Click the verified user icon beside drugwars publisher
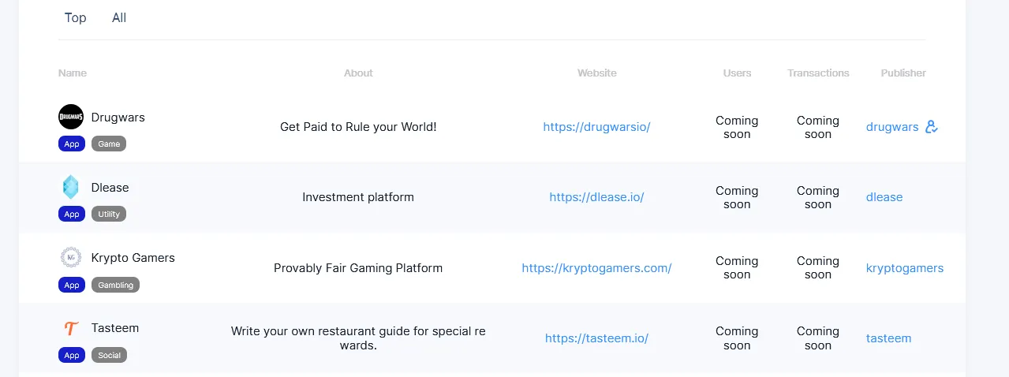Screen dimensions: 1009x377 pos(932,127)
